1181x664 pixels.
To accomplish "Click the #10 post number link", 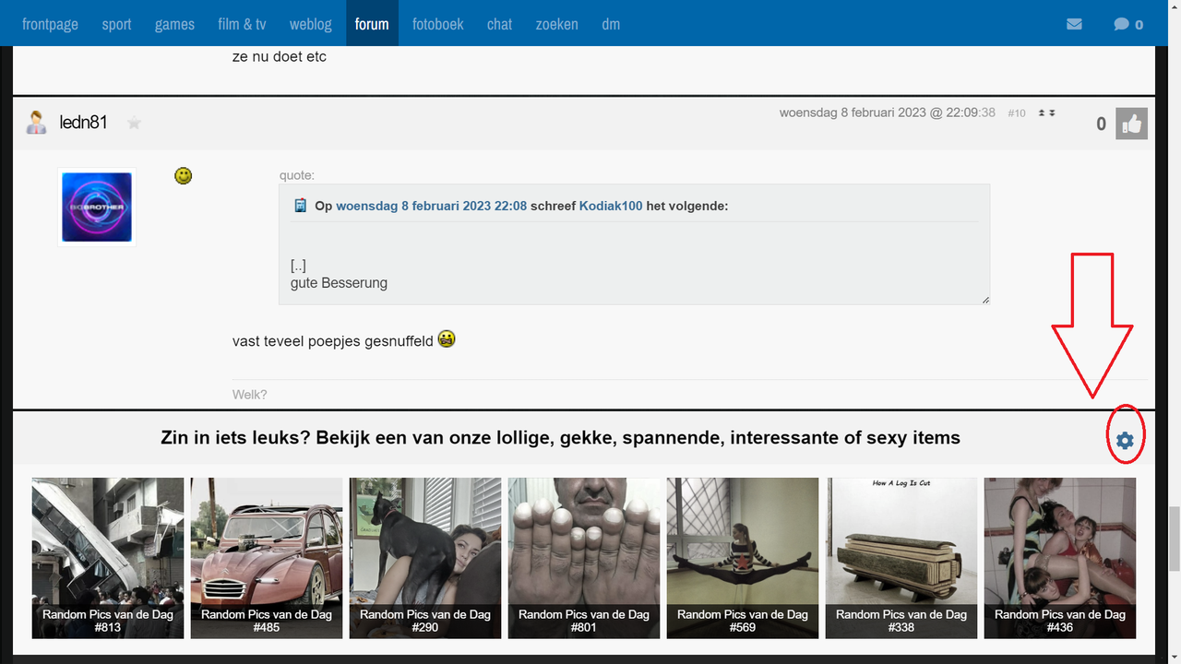I will pyautogui.click(x=1017, y=113).
